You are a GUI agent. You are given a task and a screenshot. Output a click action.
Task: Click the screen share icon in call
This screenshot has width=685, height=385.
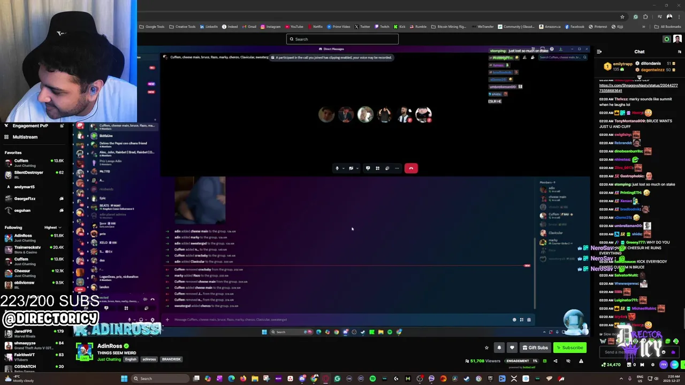[368, 168]
